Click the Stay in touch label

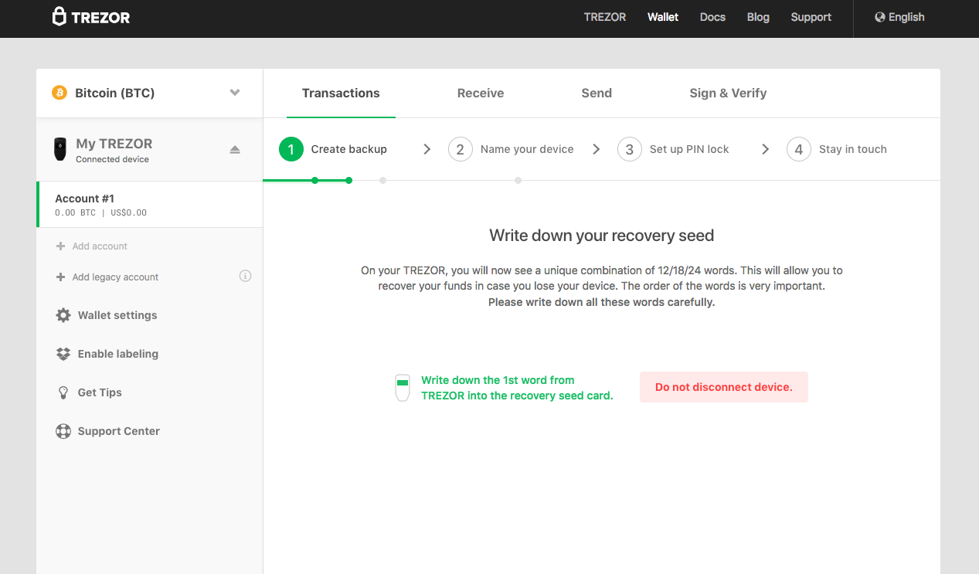pyautogui.click(x=853, y=149)
